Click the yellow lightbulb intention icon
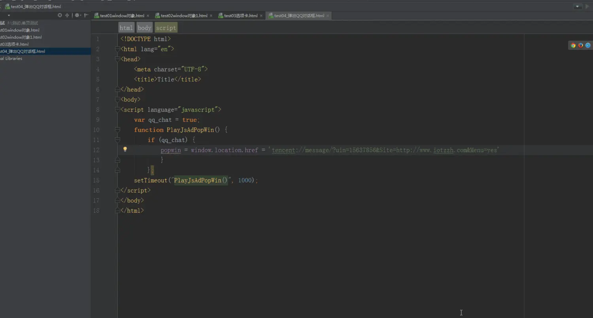Screen dimensions: 593x318 click(x=125, y=150)
